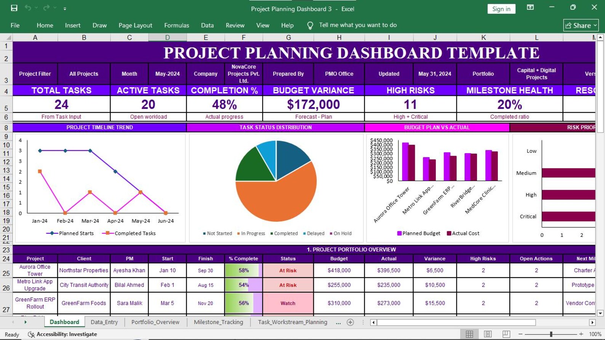Click the task status pie chart
Screen dimensions: 605x340
coord(276,181)
